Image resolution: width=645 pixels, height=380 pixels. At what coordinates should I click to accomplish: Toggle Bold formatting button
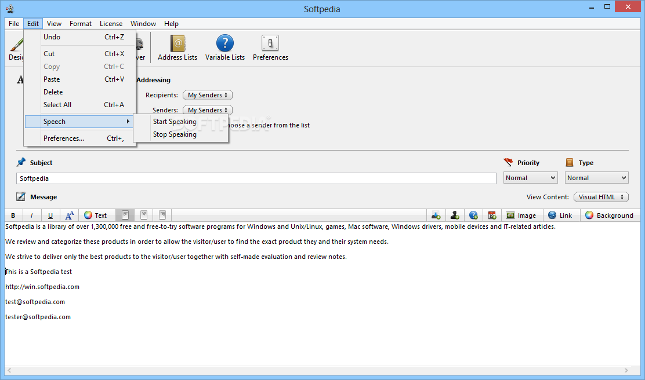pyautogui.click(x=13, y=215)
